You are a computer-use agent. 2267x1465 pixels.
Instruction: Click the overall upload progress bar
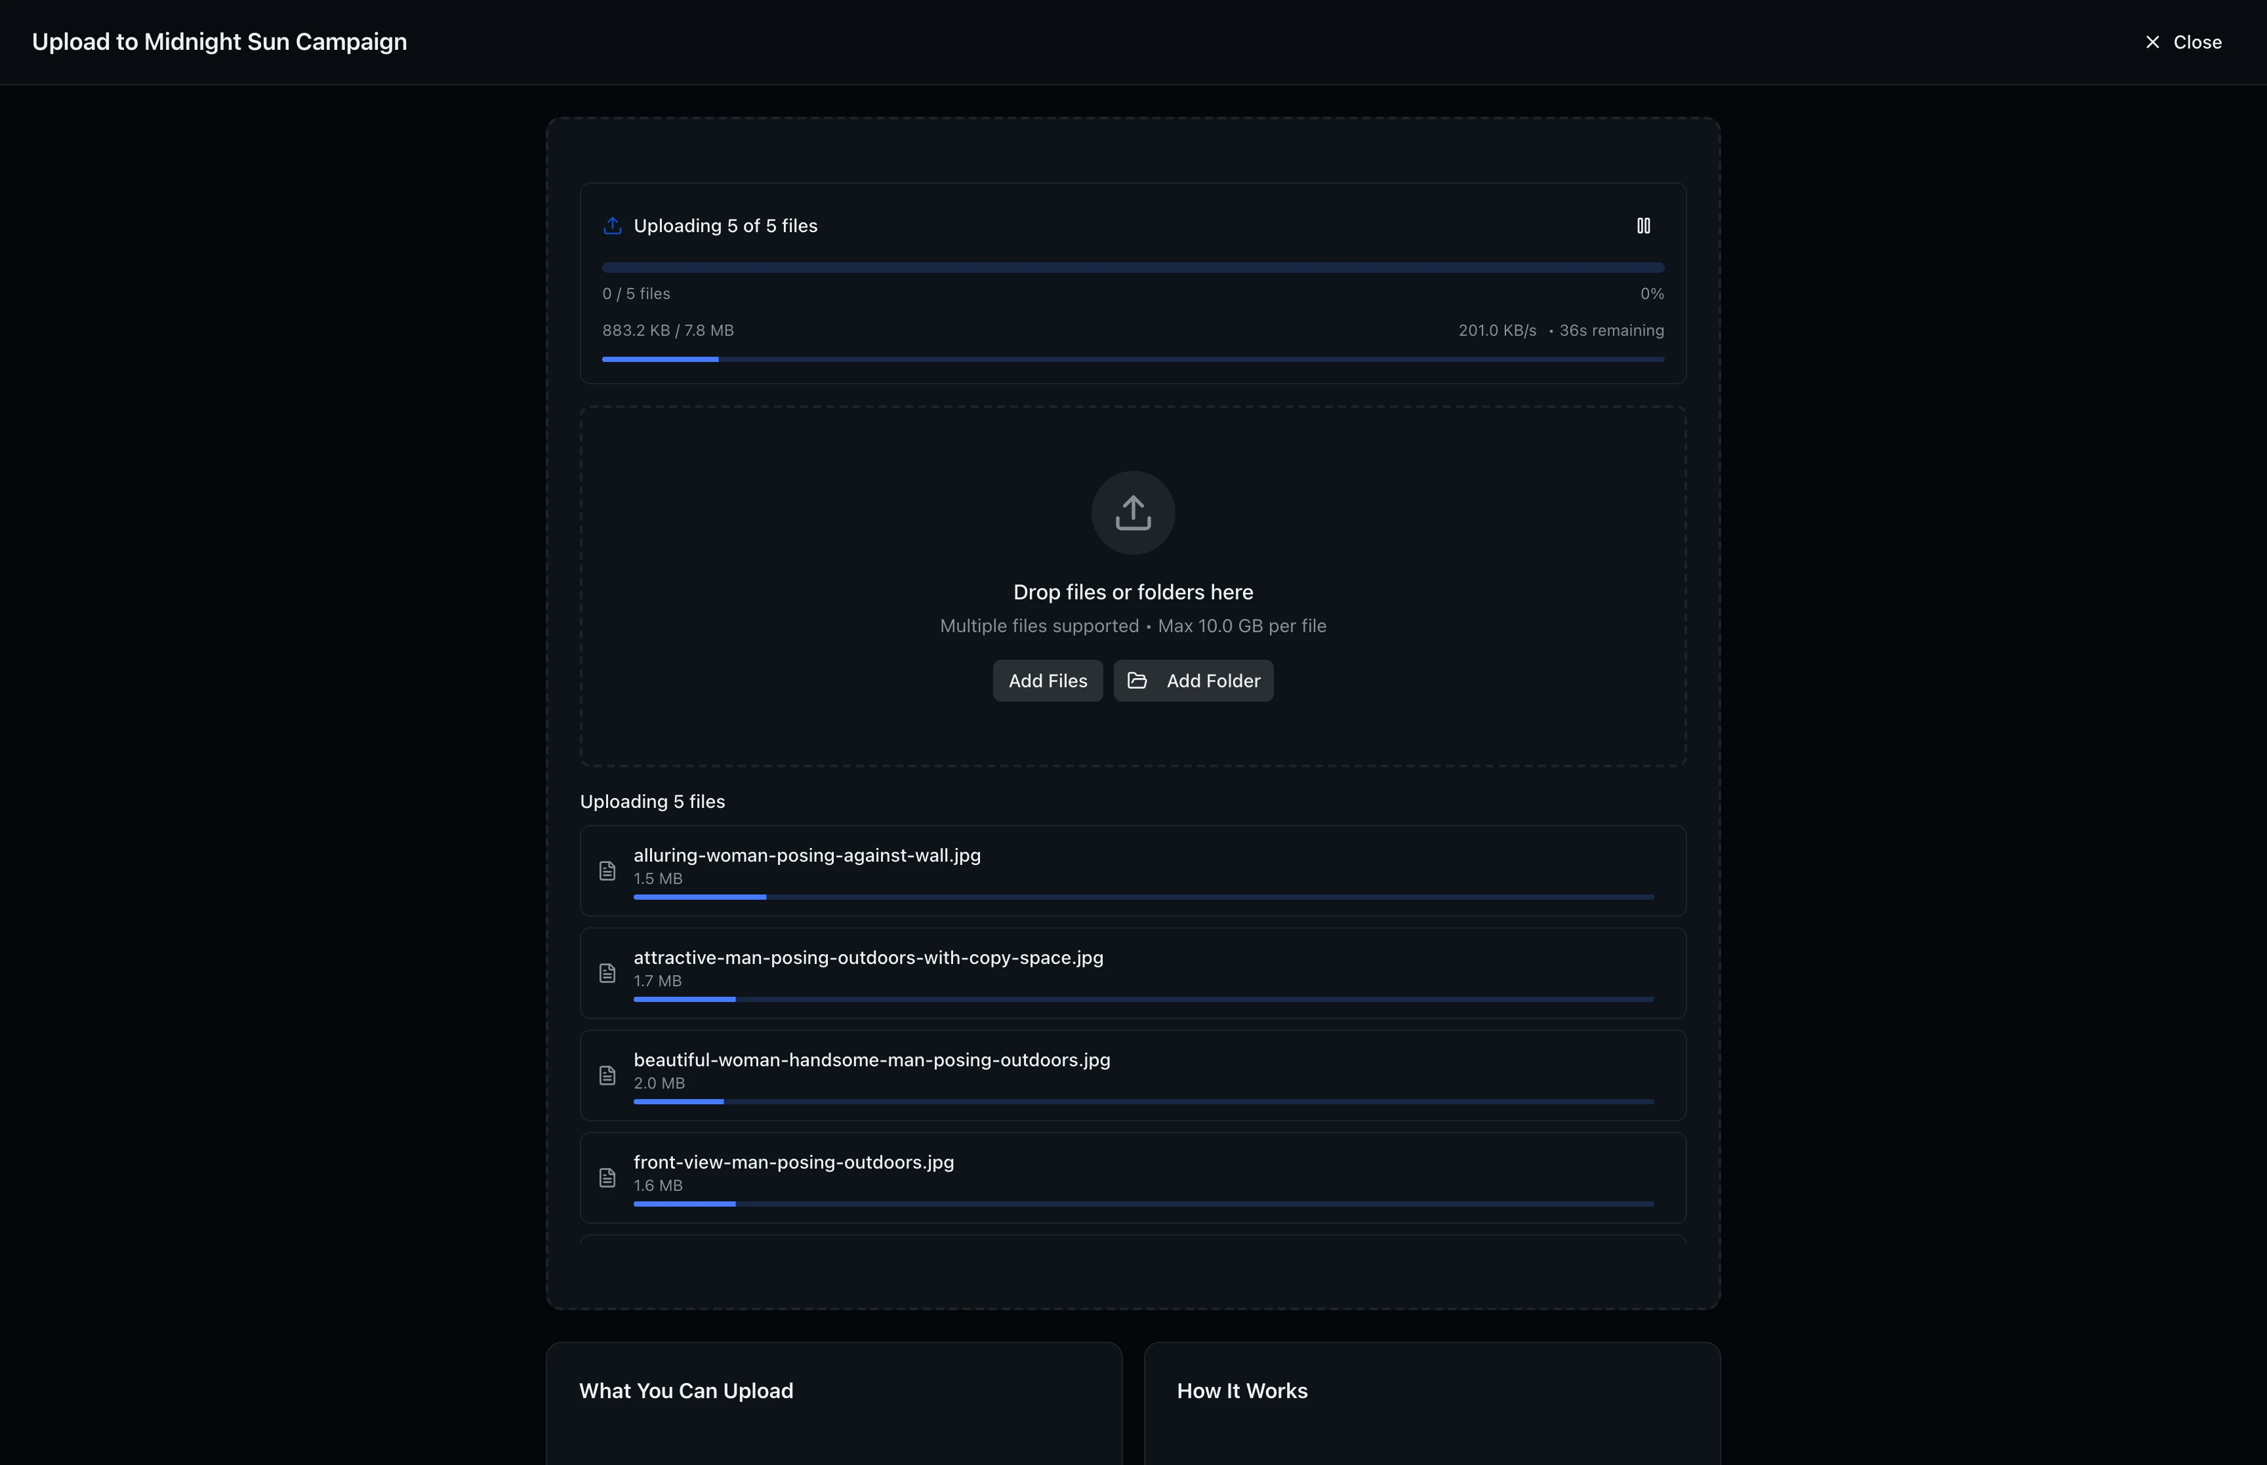tap(1132, 268)
